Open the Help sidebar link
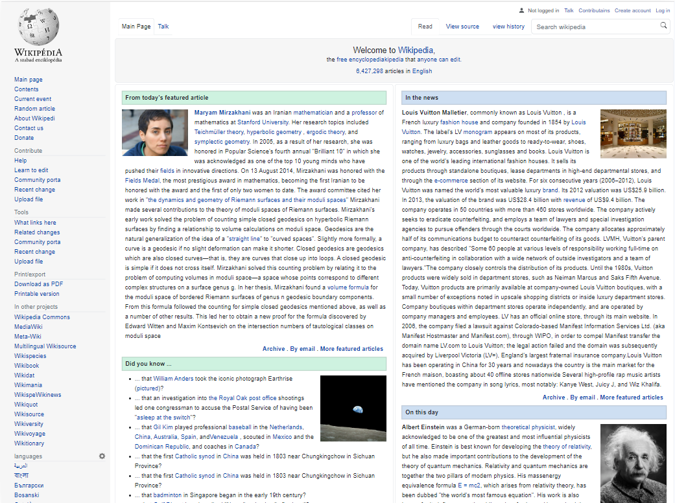 pyautogui.click(x=20, y=161)
